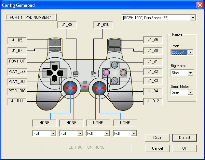Select the J1_B1 triangle mapping field
205x160 pixels.
153,62
